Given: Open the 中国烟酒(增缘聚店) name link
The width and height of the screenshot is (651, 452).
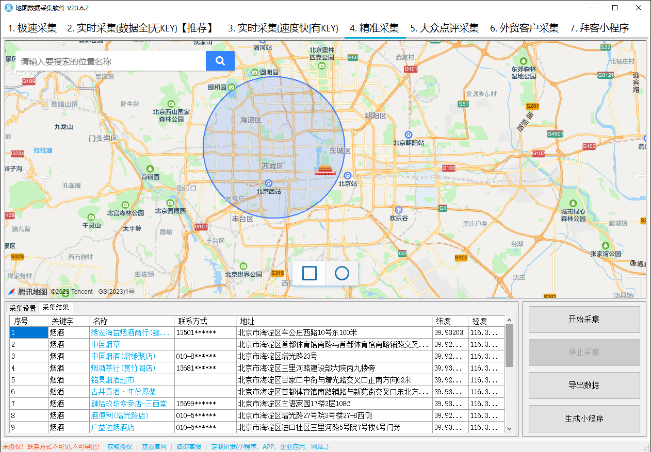Looking at the screenshot, I should pos(123,356).
